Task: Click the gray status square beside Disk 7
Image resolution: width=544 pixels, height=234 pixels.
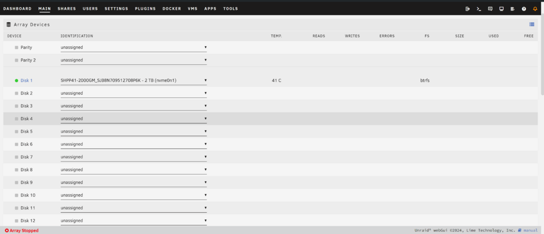Action: (x=16, y=157)
